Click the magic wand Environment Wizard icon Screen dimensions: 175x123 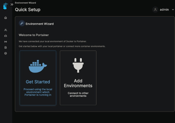[x=22, y=23]
